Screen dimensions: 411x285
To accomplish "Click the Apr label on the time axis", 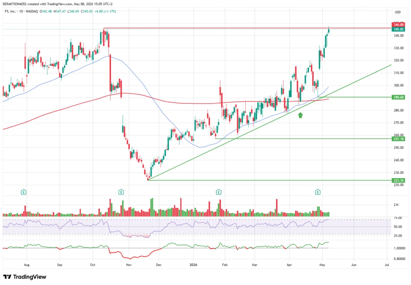I will coord(289,265).
